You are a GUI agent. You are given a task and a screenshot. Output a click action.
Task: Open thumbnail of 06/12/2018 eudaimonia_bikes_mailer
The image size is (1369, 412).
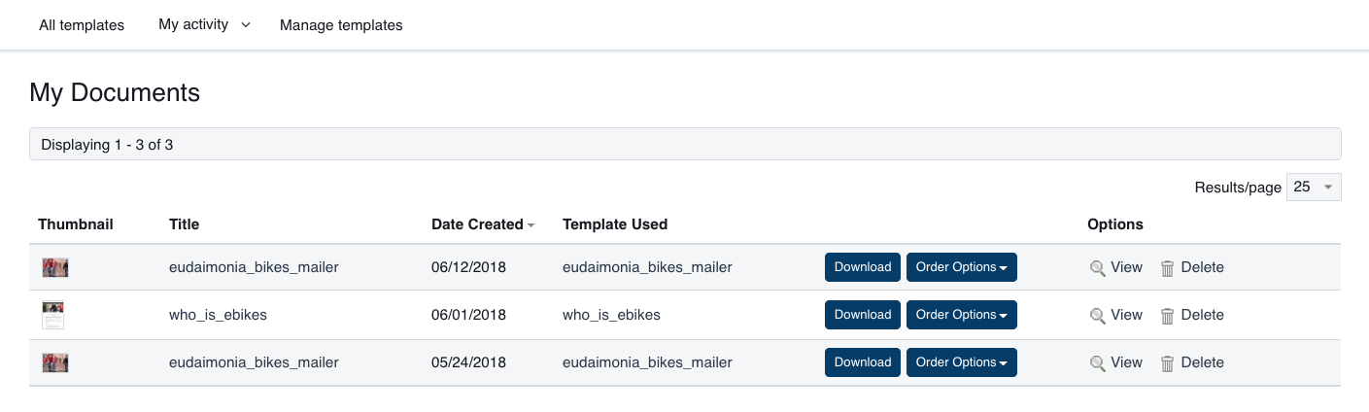[x=55, y=267]
